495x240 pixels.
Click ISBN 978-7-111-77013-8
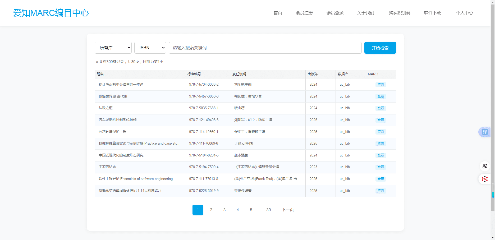[x=204, y=179]
